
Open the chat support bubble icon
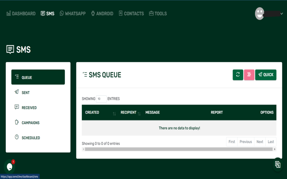pos(9,166)
